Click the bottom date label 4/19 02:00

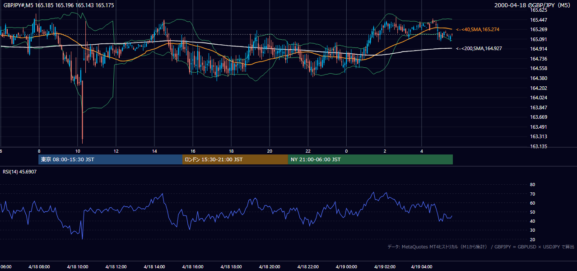pos(385,267)
